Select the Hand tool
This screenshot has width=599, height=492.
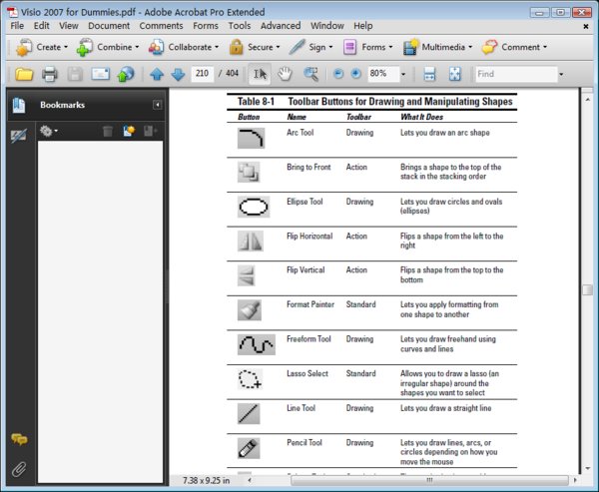coord(285,74)
